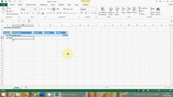Apply the comma style
The height and width of the screenshot is (97, 173).
[x=89, y=13]
